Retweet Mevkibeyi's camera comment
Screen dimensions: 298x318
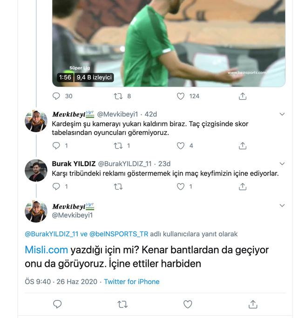(x=118, y=146)
